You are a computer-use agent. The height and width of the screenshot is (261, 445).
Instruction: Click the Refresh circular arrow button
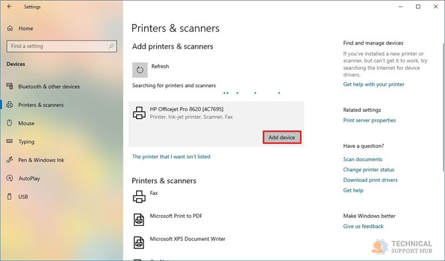140,70
